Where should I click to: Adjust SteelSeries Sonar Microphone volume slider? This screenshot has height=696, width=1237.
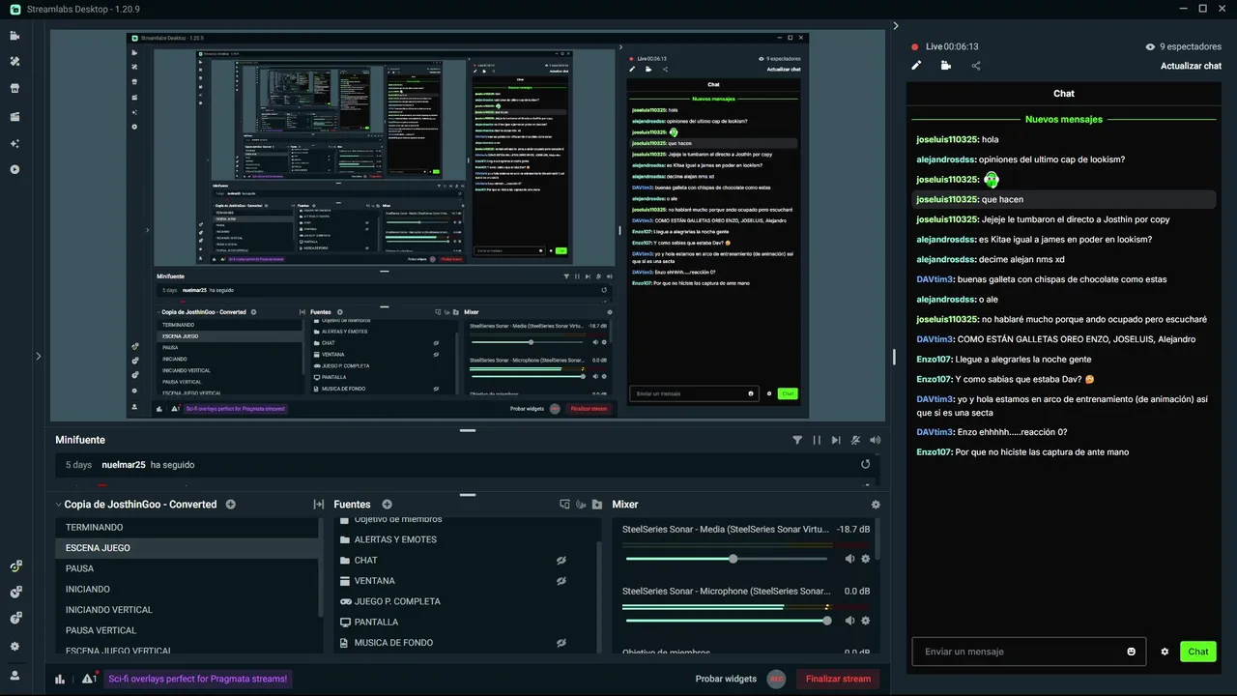pyautogui.click(x=727, y=621)
